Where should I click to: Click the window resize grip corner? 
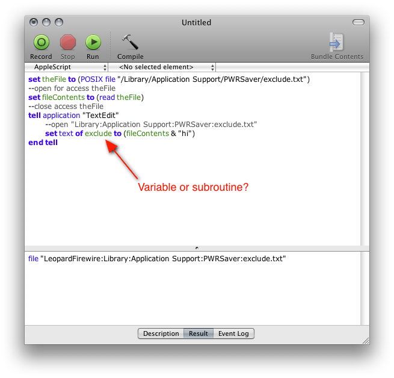[x=366, y=341]
